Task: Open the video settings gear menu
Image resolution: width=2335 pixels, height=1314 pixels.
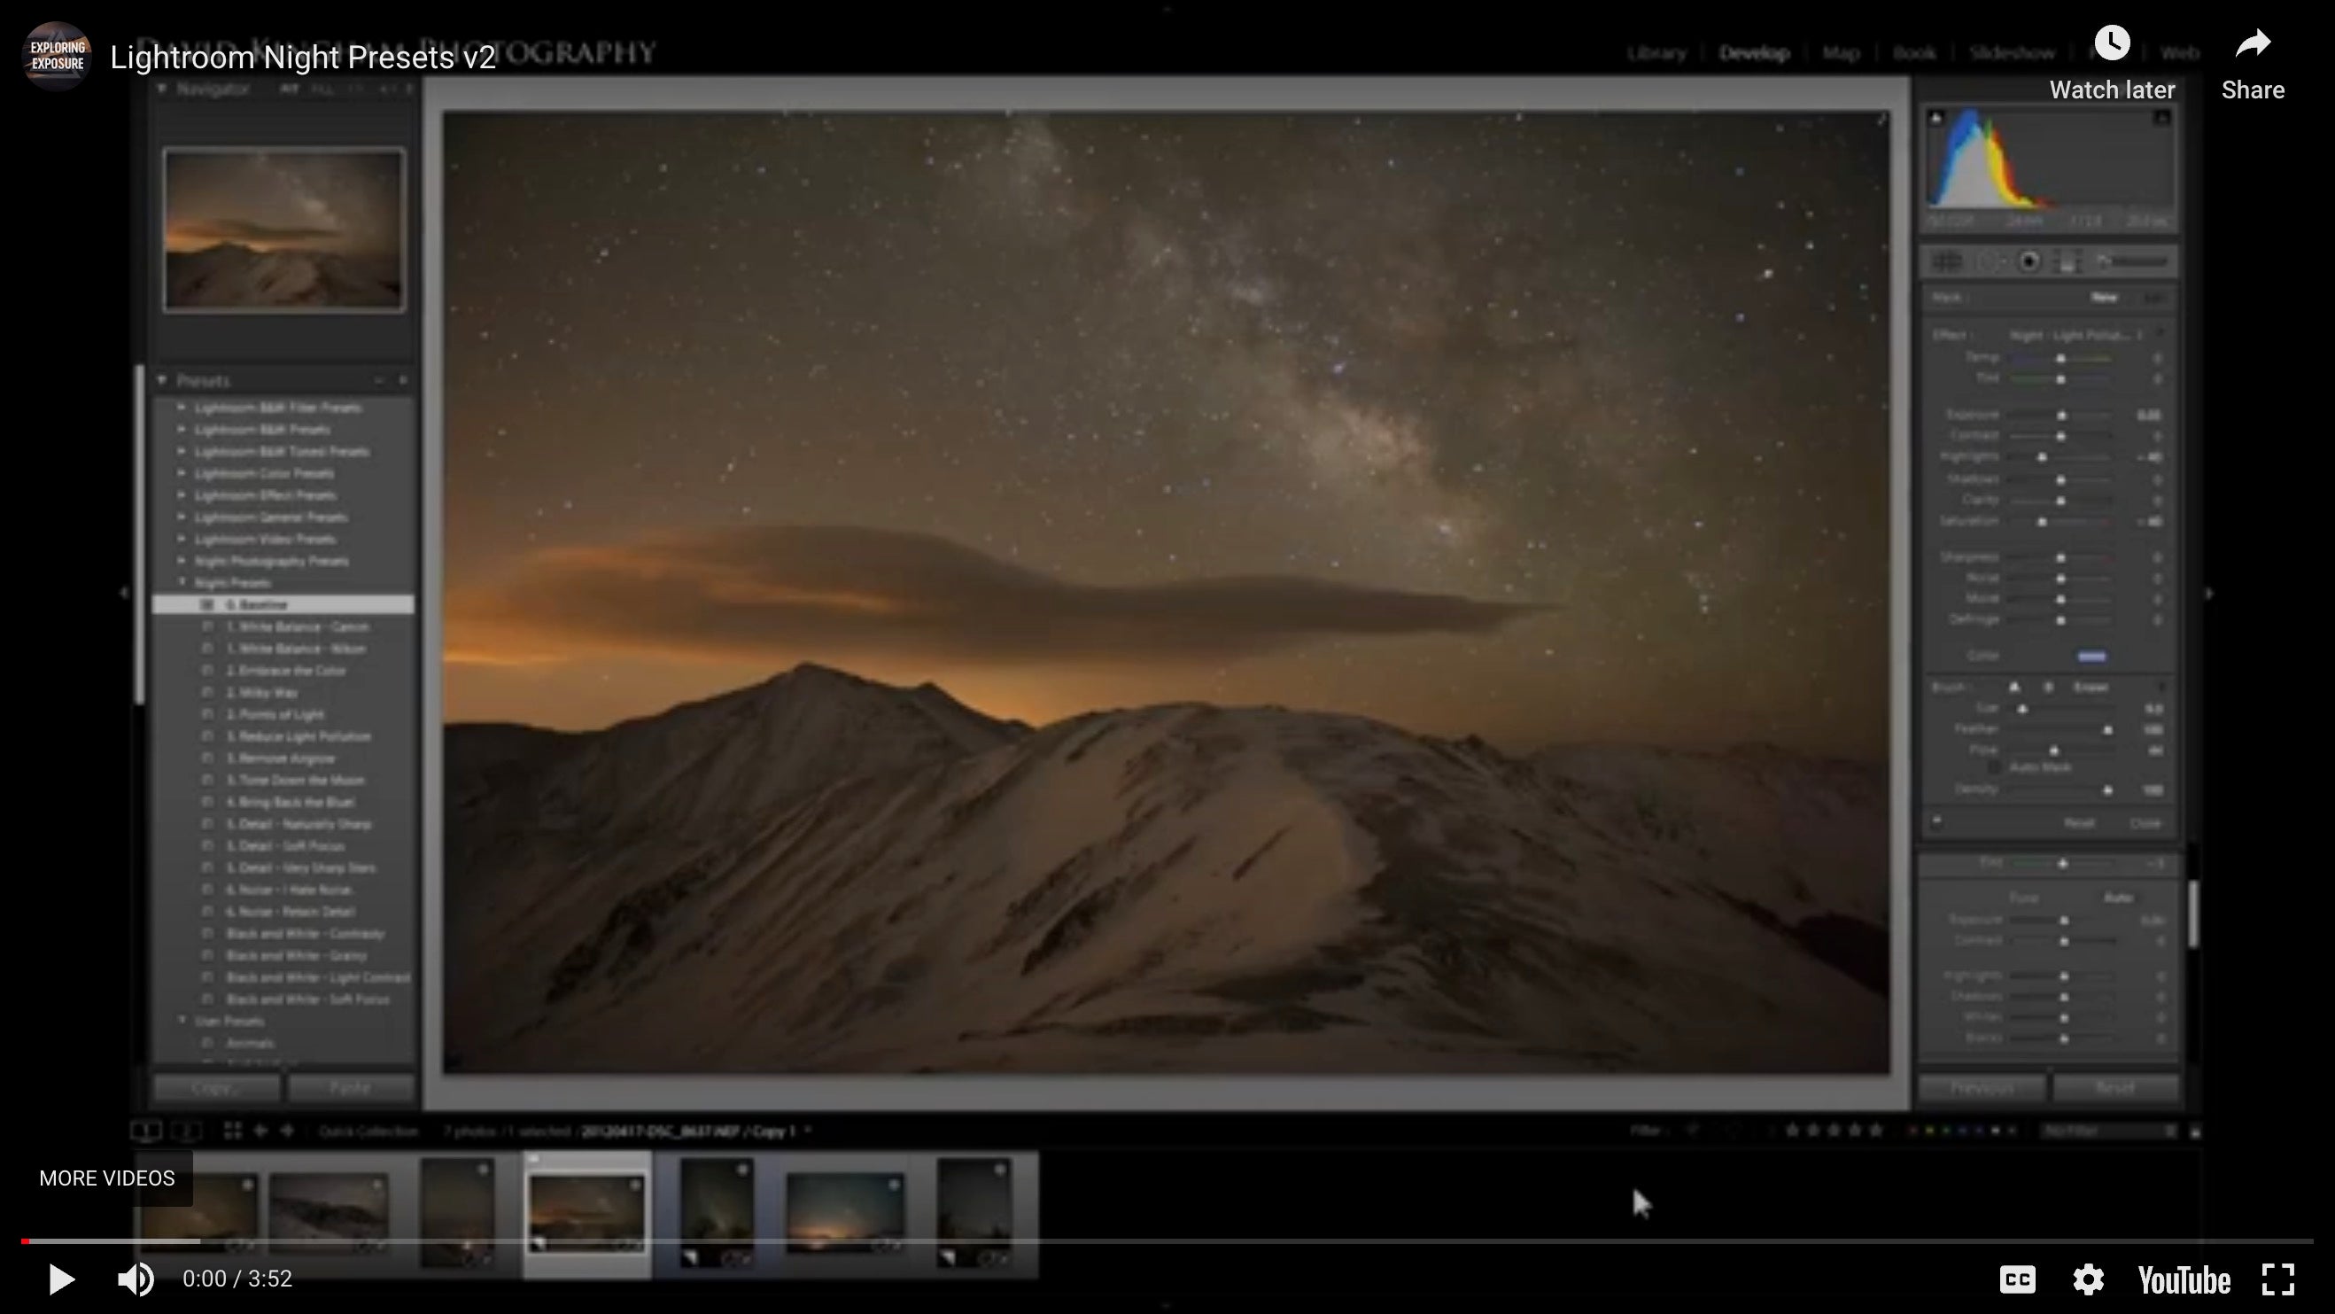Action: (x=2089, y=1279)
